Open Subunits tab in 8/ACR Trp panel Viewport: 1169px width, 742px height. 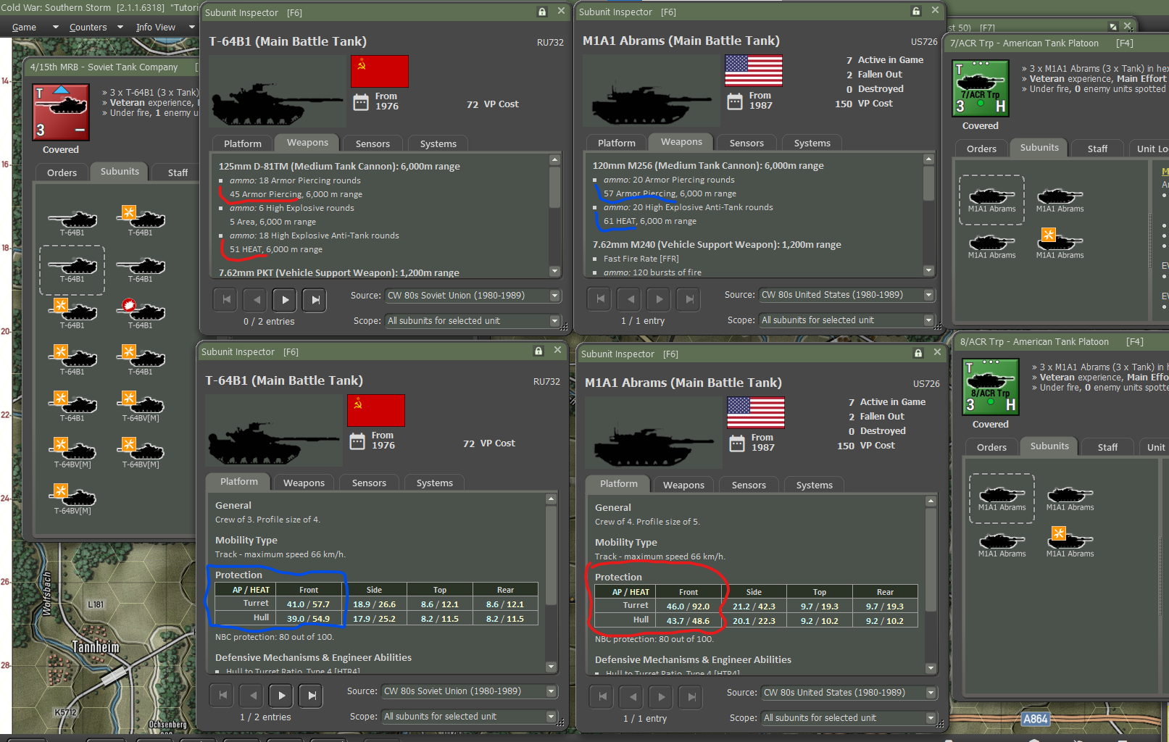pos(1049,446)
